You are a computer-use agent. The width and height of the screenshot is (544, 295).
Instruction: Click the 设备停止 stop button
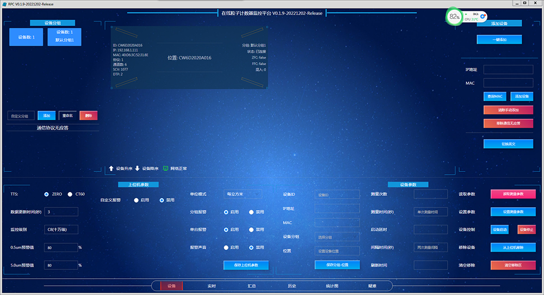point(526,230)
